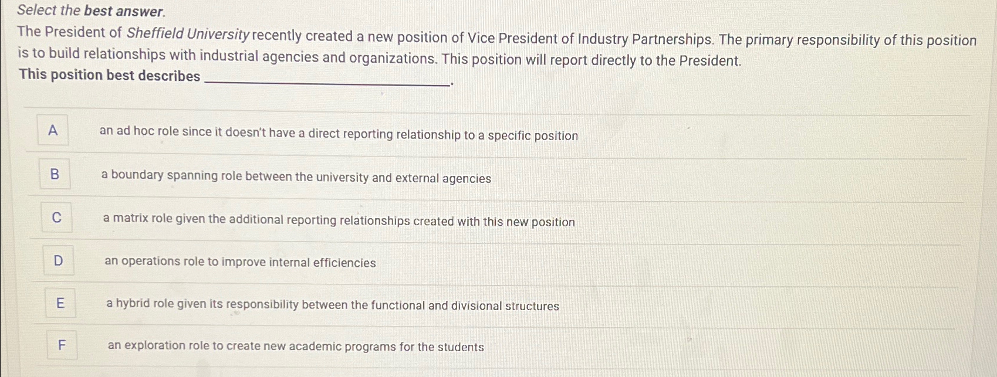Select answer letter box E

pos(60,303)
